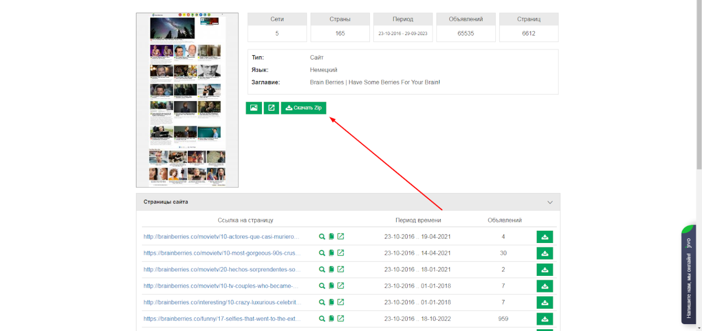
Task: Open the Jivo online chat widget
Action: [688, 274]
